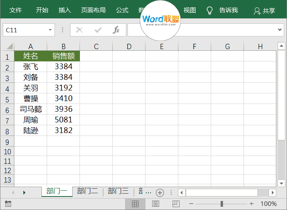The height and width of the screenshot is (210, 287).
Task: Click the confirm checkmark in formula bar
Action: click(x=98, y=30)
